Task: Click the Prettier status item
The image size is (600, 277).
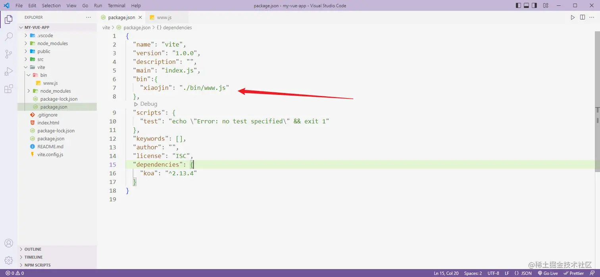Action: pyautogui.click(x=574, y=273)
